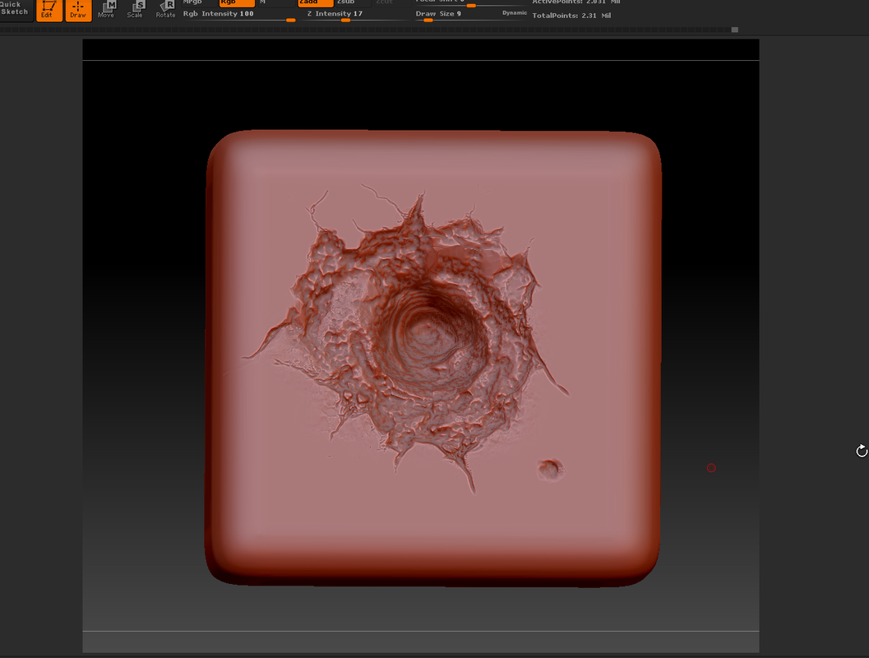Click the TotalPoints counter display
The image size is (869, 658).
point(571,15)
